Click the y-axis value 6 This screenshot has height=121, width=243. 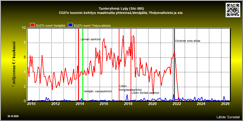pyautogui.click(x=25, y=57)
